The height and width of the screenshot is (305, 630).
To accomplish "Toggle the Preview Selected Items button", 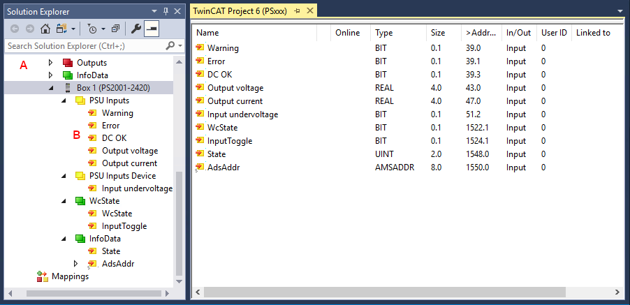I will [152, 29].
